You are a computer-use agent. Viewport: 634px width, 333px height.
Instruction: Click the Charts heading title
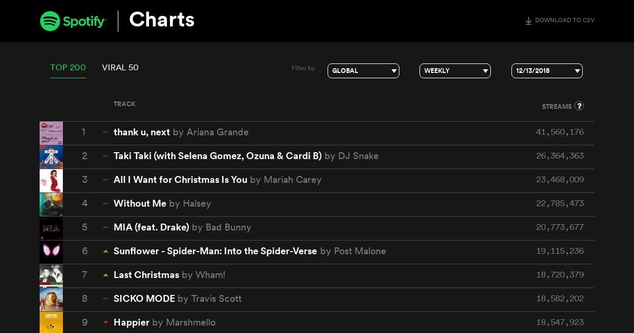pos(162,20)
